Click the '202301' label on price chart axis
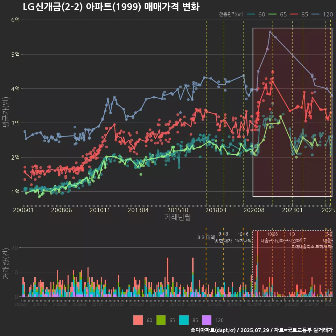The width and height of the screenshot is (336, 336). tap(292, 210)
